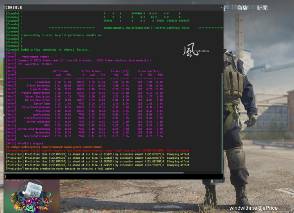Close the console with the small x
The height and width of the screenshot is (213, 294).
coord(221,7)
